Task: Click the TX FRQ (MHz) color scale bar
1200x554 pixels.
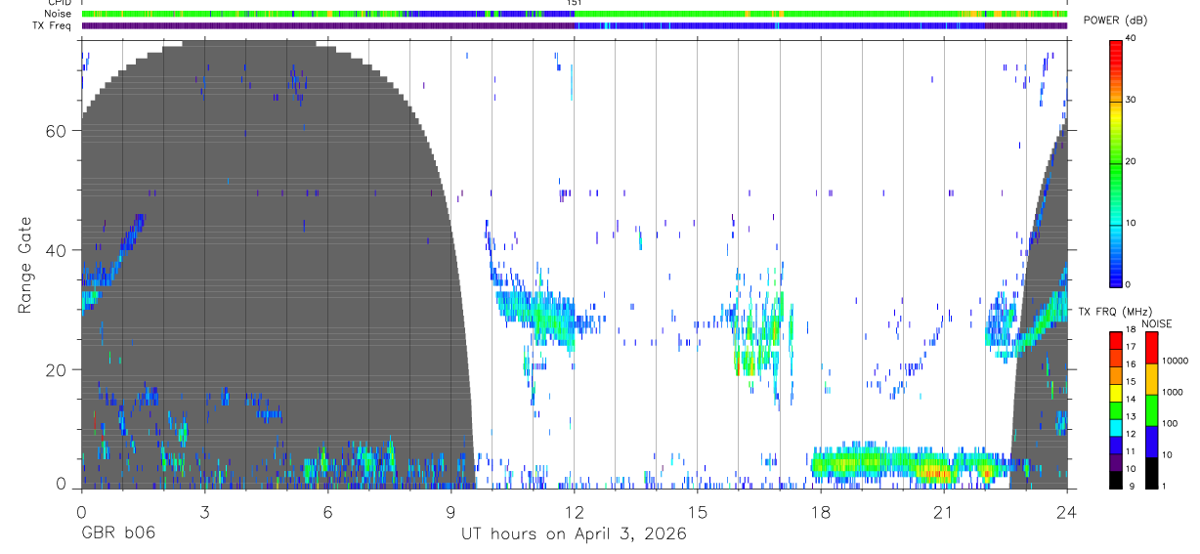Action: [x=1116, y=409]
